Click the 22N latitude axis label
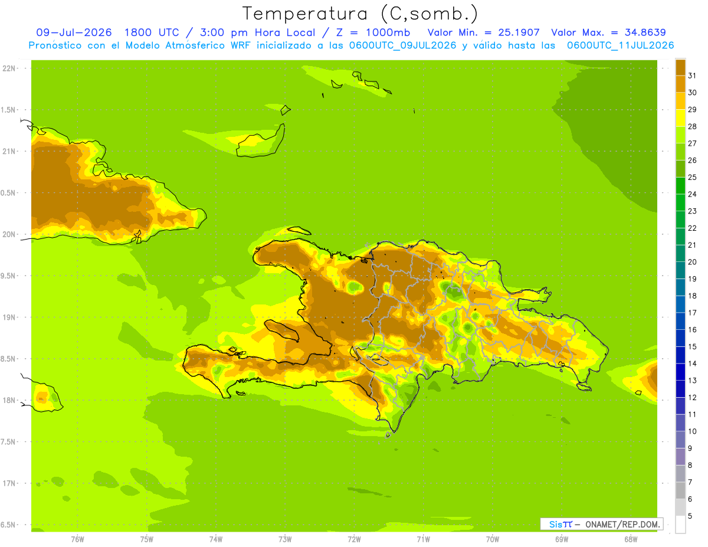708x547 pixels. (9, 68)
